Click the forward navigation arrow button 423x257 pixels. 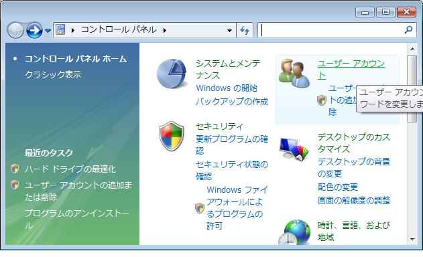click(x=35, y=30)
